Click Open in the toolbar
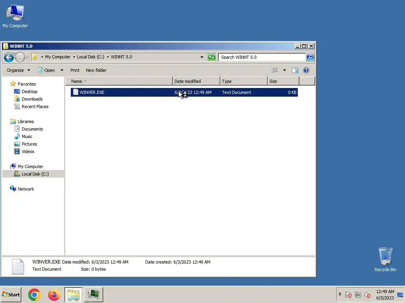 click(47, 70)
